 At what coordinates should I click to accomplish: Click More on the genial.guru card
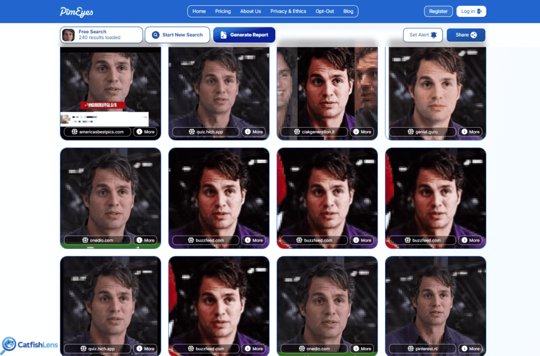point(470,132)
